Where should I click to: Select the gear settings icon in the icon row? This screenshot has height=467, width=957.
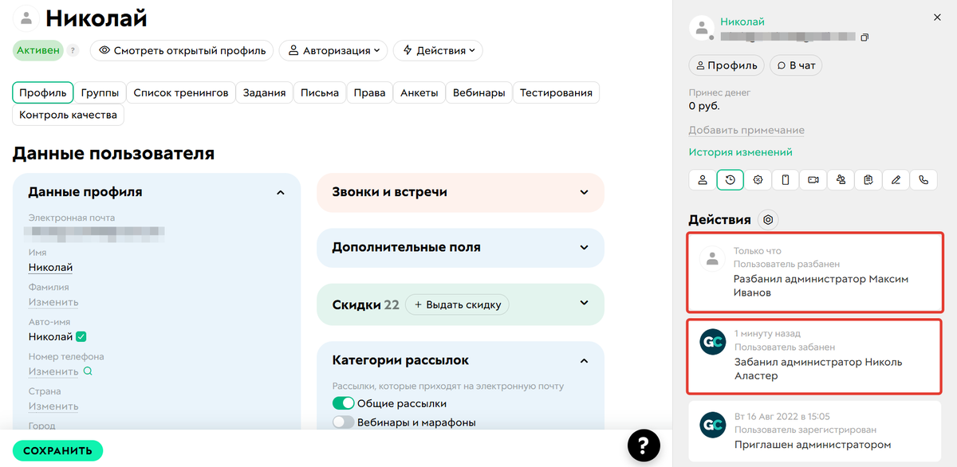point(758,179)
